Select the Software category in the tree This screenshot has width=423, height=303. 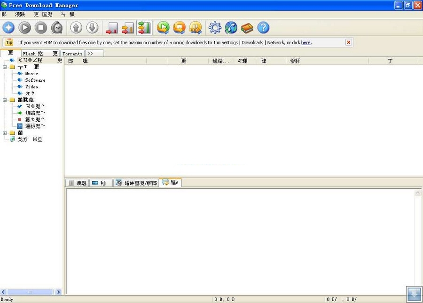[x=35, y=80]
